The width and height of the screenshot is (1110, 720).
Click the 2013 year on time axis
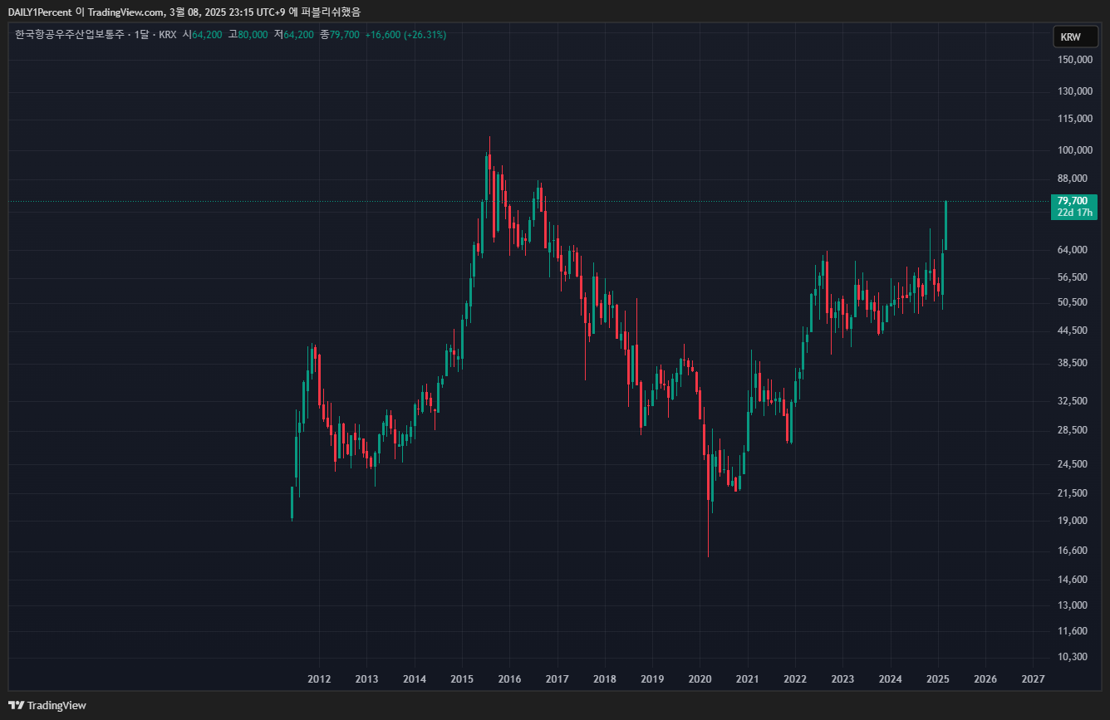[366, 679]
